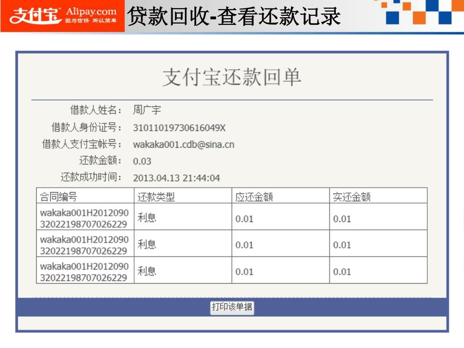Viewport: 464px width, 348px height.
Task: Click the 借款人姓名 label
Action: (x=96, y=110)
